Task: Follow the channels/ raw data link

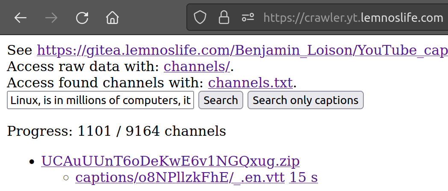Action: click(x=197, y=67)
